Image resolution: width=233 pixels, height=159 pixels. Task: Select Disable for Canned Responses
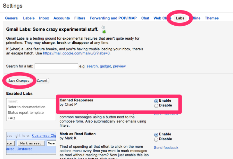[x=156, y=106]
